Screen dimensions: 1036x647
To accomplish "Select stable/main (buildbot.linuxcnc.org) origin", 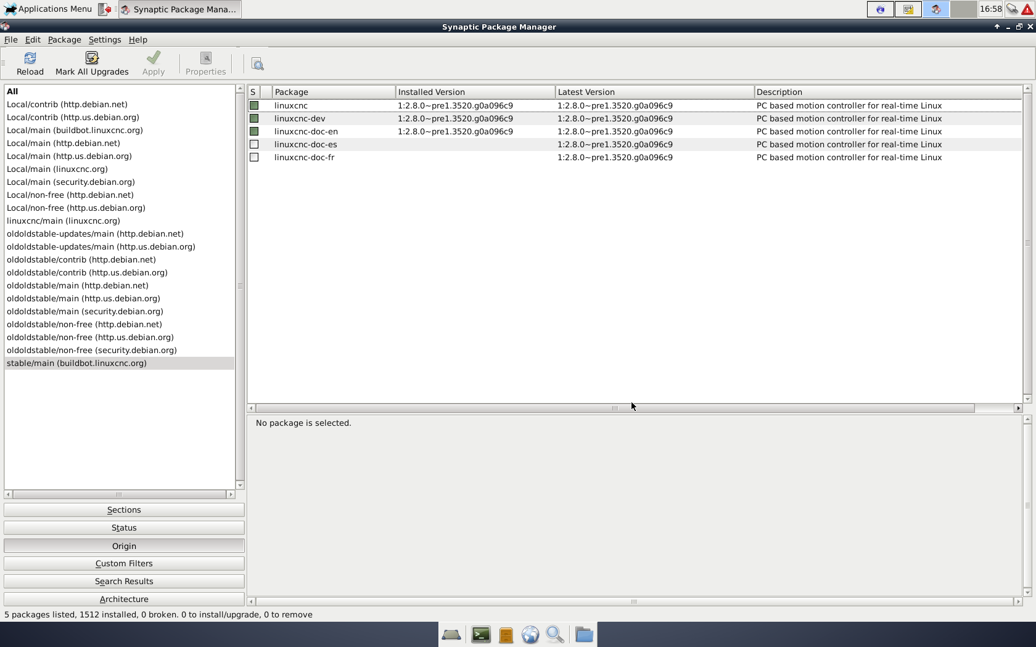I will (x=119, y=363).
